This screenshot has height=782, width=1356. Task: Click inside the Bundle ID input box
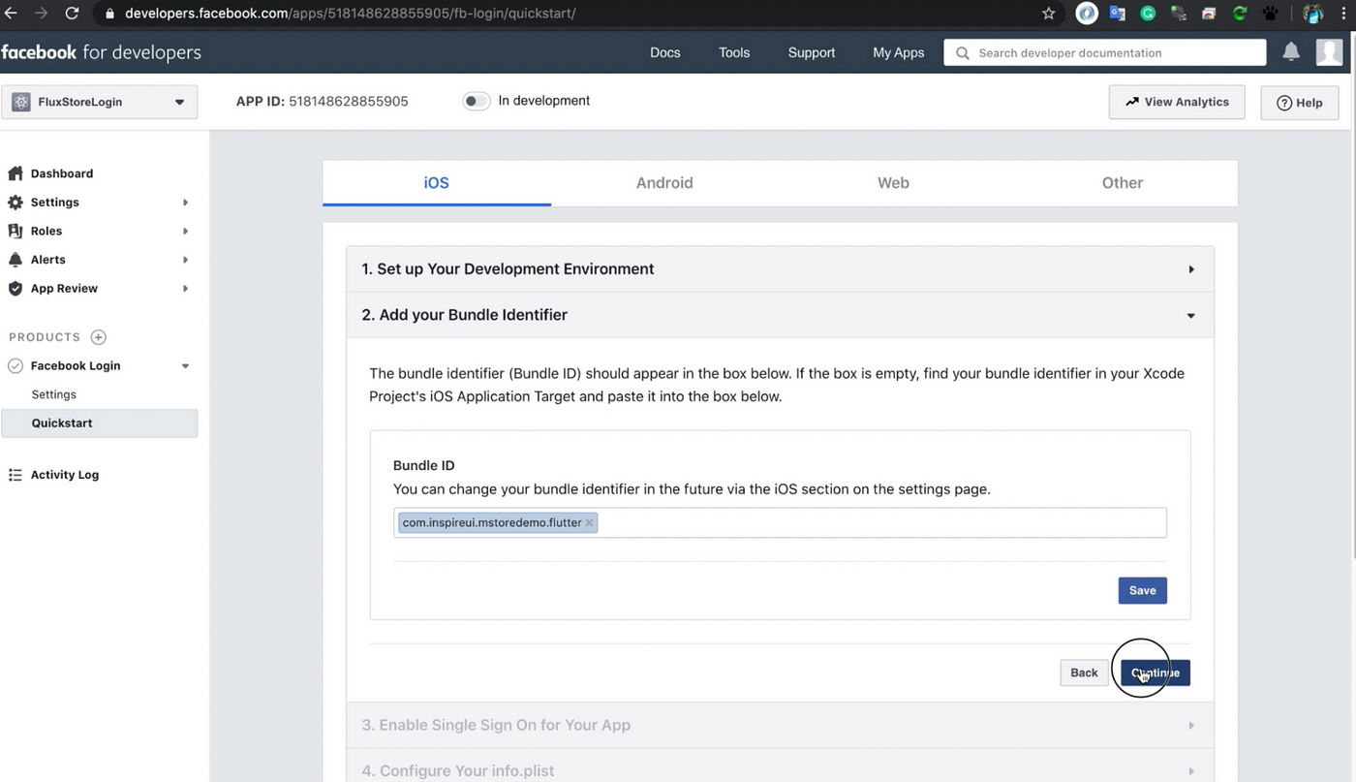780,522
